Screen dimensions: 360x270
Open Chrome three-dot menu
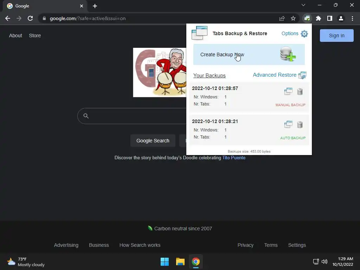[352, 18]
